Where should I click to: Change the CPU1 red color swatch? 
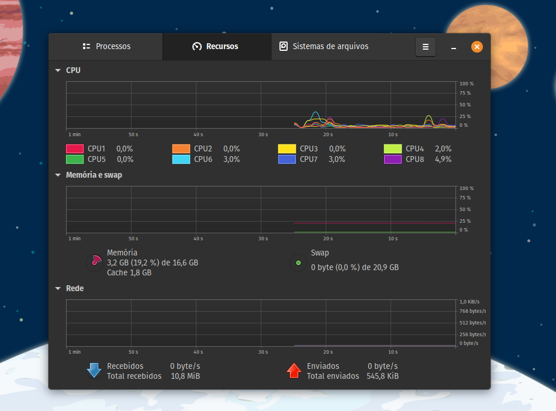pyautogui.click(x=75, y=149)
